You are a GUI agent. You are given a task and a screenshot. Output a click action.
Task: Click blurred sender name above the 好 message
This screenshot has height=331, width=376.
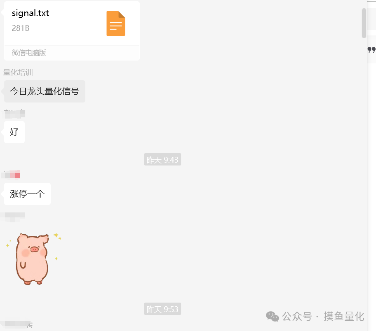tap(14, 114)
